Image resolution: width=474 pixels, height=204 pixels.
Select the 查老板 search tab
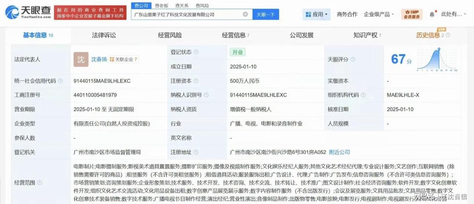coord(161,6)
